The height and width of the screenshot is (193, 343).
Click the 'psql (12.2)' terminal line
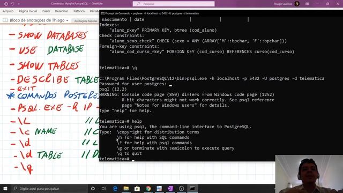pos(113,90)
